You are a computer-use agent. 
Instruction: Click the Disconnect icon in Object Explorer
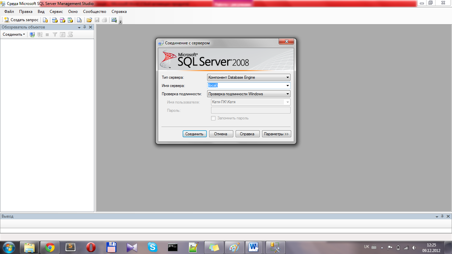(x=40, y=34)
